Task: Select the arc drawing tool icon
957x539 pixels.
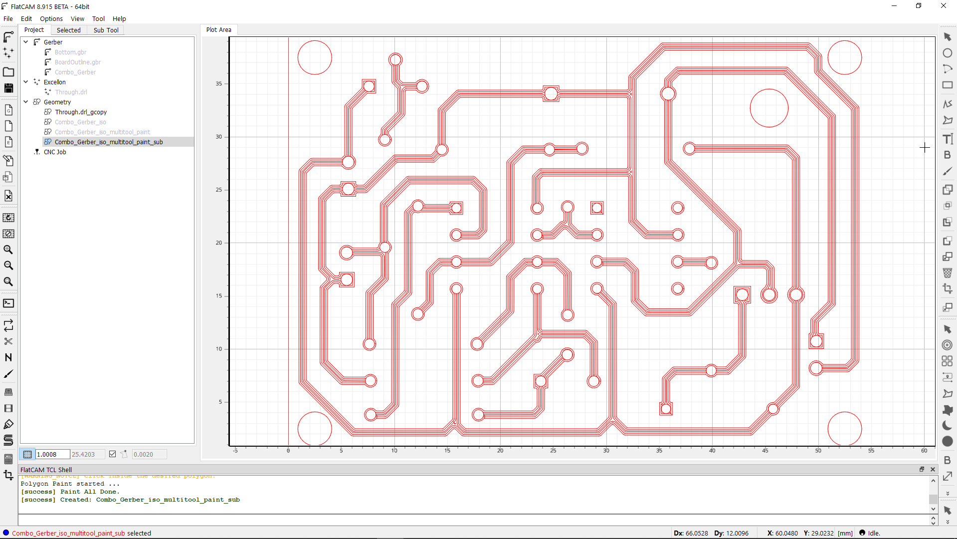Action: pyautogui.click(x=948, y=69)
